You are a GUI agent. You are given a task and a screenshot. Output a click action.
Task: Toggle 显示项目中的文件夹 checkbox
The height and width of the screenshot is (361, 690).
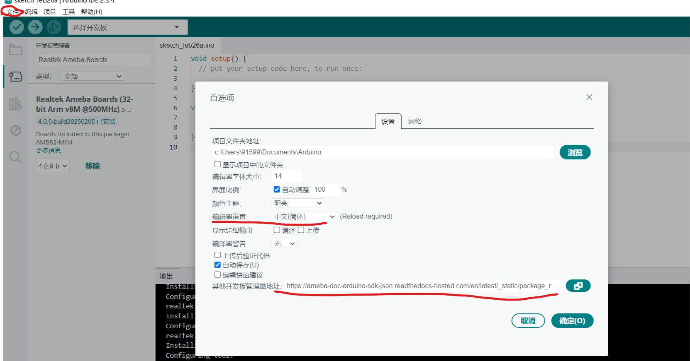coord(217,164)
